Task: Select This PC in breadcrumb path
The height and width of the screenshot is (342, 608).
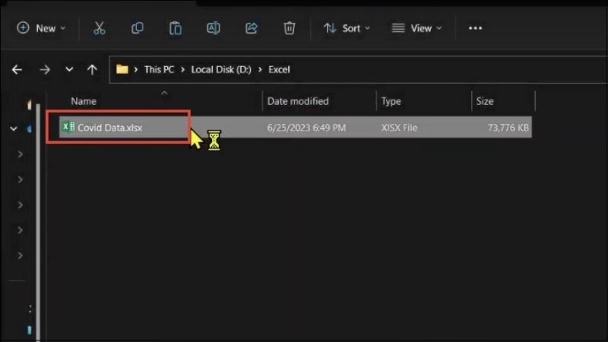Action: (159, 70)
